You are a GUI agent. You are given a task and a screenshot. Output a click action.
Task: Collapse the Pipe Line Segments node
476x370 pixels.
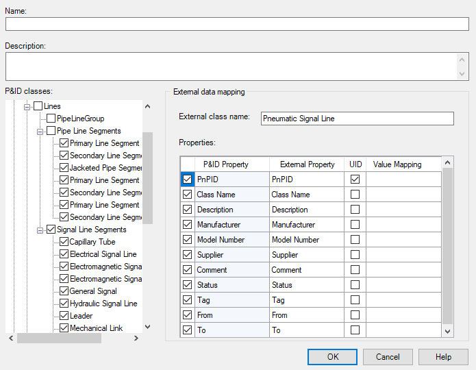pyautogui.click(x=41, y=131)
